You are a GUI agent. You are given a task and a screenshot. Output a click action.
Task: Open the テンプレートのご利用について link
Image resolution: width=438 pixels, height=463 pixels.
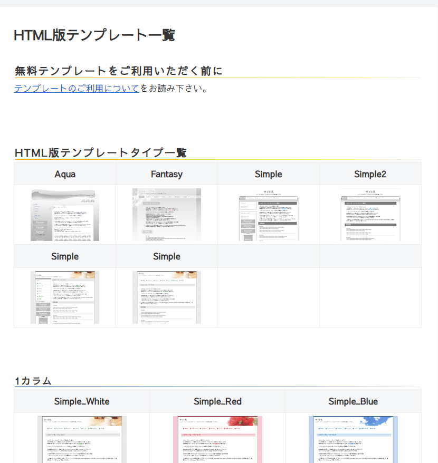[x=77, y=89]
